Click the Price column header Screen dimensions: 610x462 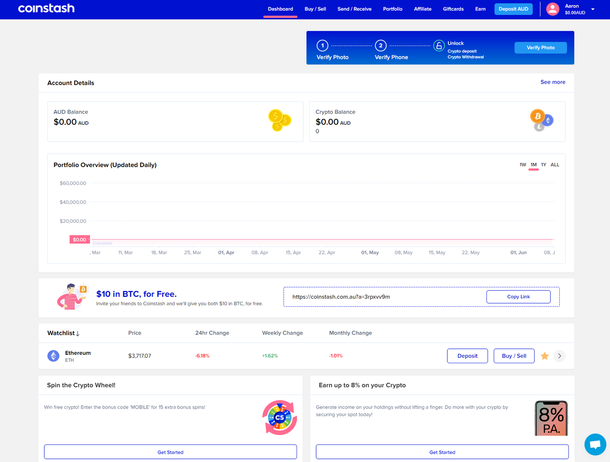[135, 333]
